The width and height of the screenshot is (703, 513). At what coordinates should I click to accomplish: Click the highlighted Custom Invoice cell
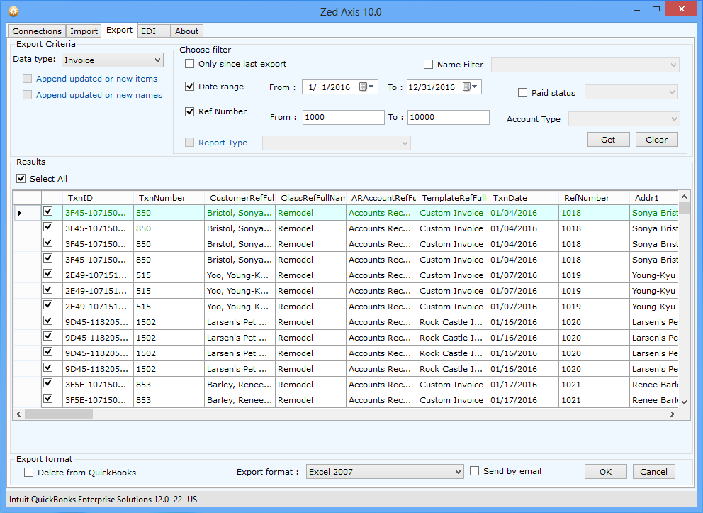452,213
